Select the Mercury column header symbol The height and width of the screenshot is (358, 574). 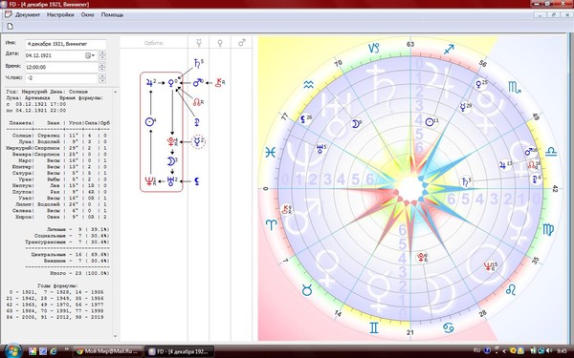[x=199, y=43]
